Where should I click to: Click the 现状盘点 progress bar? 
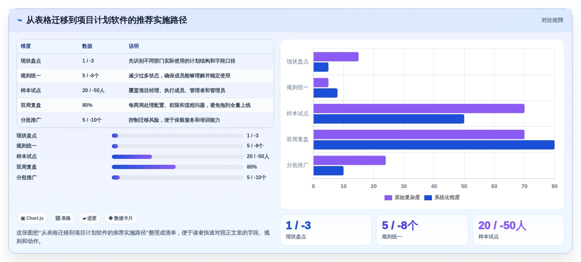coord(177,136)
